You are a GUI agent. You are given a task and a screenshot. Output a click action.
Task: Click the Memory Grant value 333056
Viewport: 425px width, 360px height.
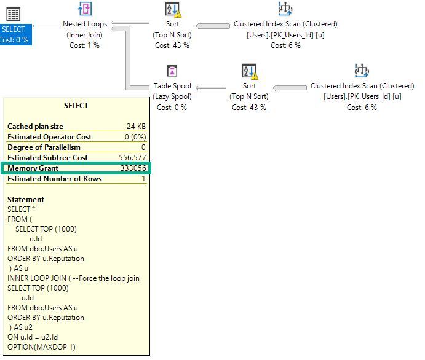(133, 168)
